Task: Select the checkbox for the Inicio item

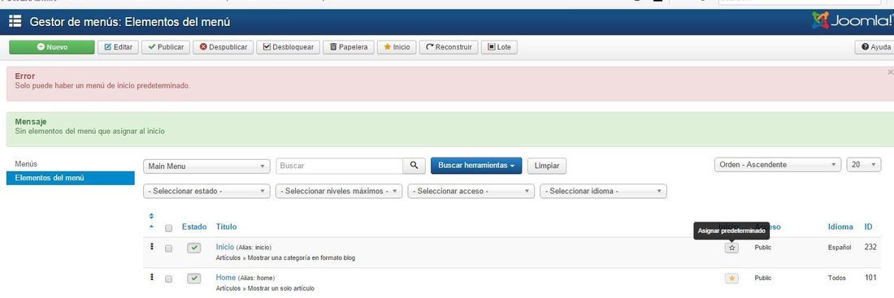Action: (168, 248)
